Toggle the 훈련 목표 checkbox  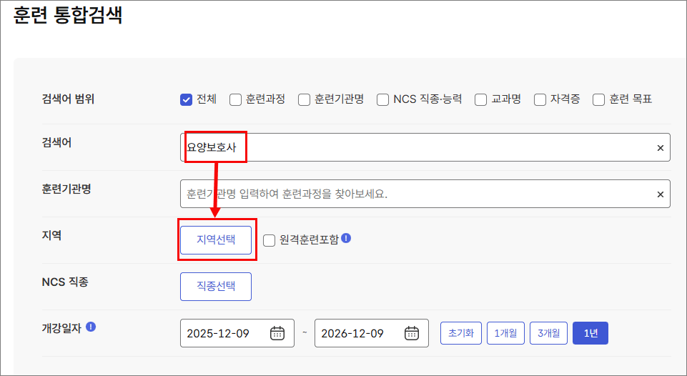pyautogui.click(x=599, y=100)
